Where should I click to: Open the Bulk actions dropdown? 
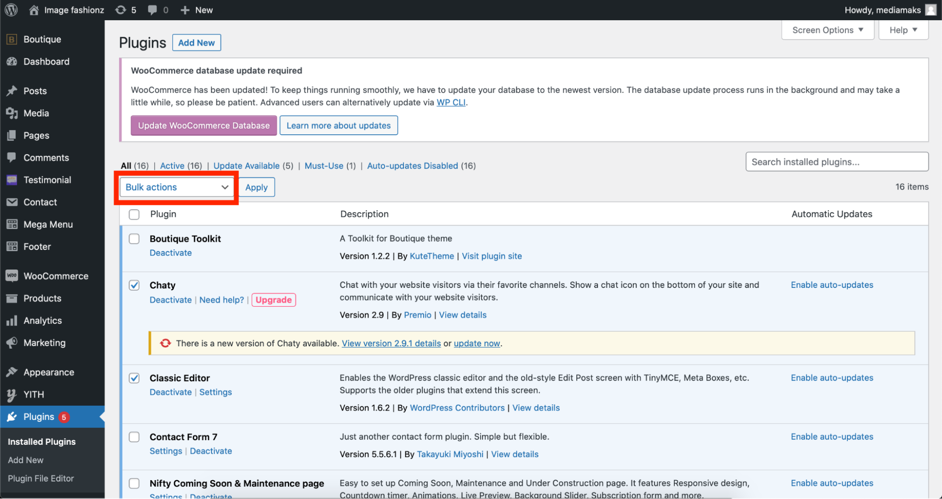click(x=177, y=188)
